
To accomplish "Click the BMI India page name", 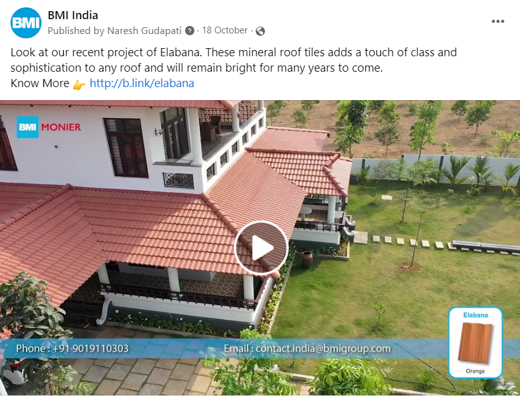I will click(73, 15).
